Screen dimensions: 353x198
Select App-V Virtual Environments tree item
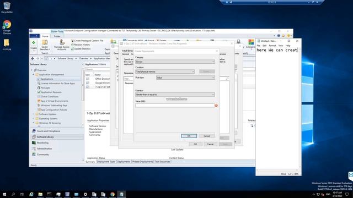[54, 101]
